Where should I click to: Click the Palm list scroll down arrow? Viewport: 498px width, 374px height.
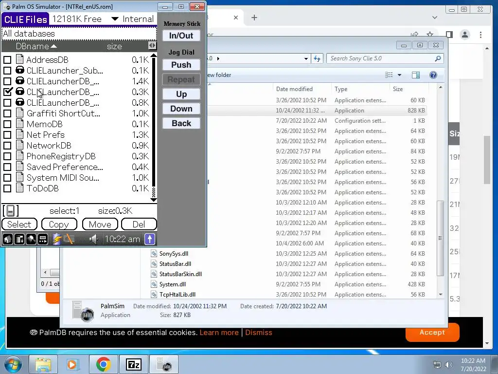click(x=154, y=200)
